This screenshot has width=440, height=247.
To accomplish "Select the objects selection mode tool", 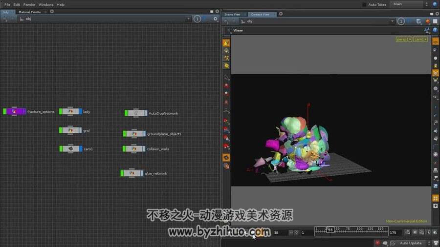I will pos(226,43).
